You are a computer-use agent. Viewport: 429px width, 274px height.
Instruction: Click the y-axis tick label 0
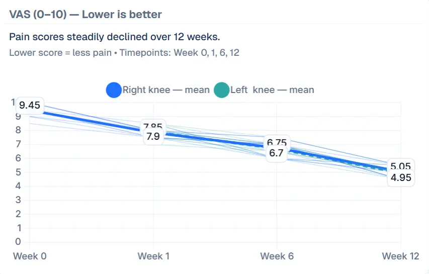20,242
